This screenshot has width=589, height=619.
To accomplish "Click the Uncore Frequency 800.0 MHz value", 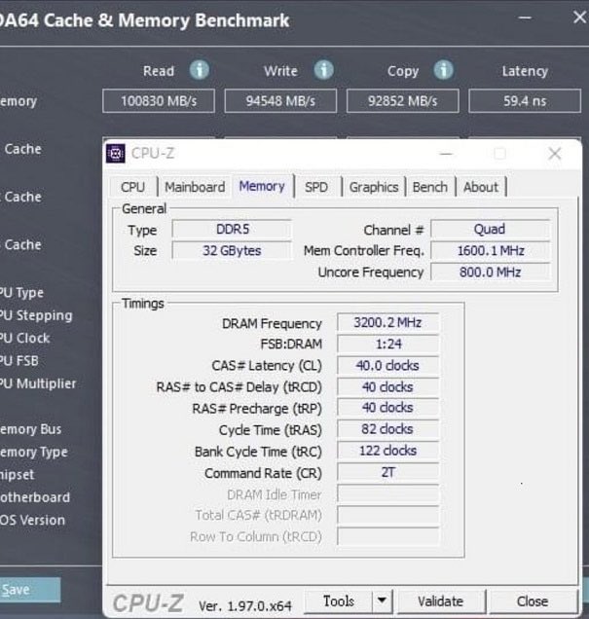I will 490,272.
